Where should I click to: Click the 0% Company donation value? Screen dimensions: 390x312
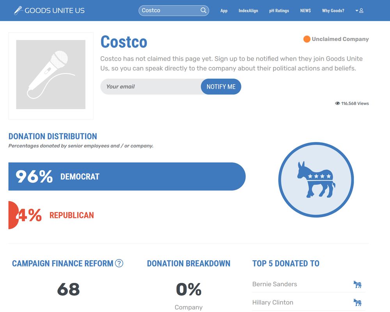[188, 289]
